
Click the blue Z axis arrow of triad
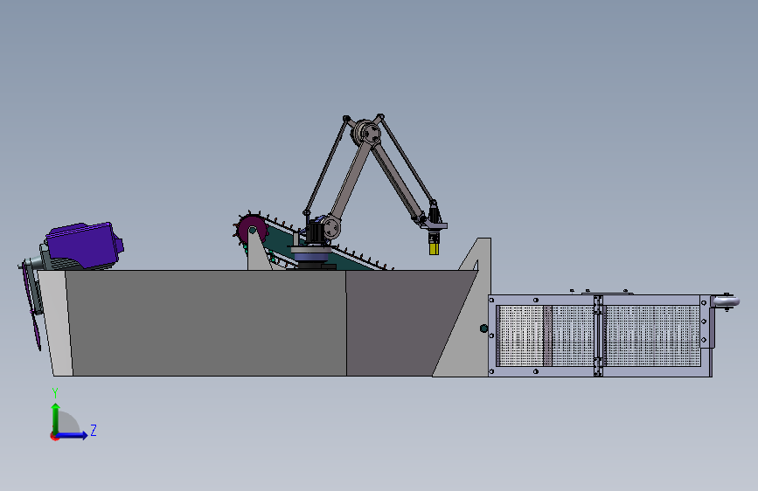tap(73, 435)
